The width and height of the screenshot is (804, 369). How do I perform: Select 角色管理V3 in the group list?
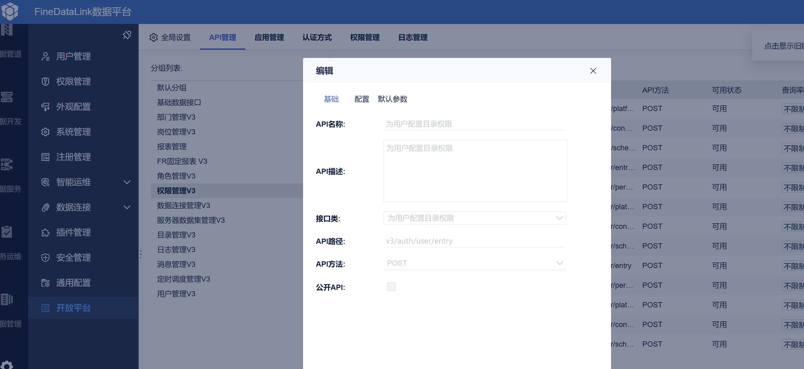[176, 176]
